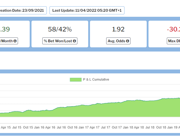This screenshot has height=139, width=180.
Task: Click the % Bet Won/Lost label button
Action: tap(60, 41)
